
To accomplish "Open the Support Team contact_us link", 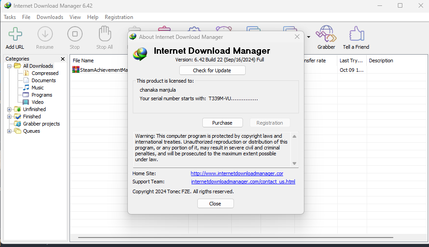I will pyautogui.click(x=243, y=182).
